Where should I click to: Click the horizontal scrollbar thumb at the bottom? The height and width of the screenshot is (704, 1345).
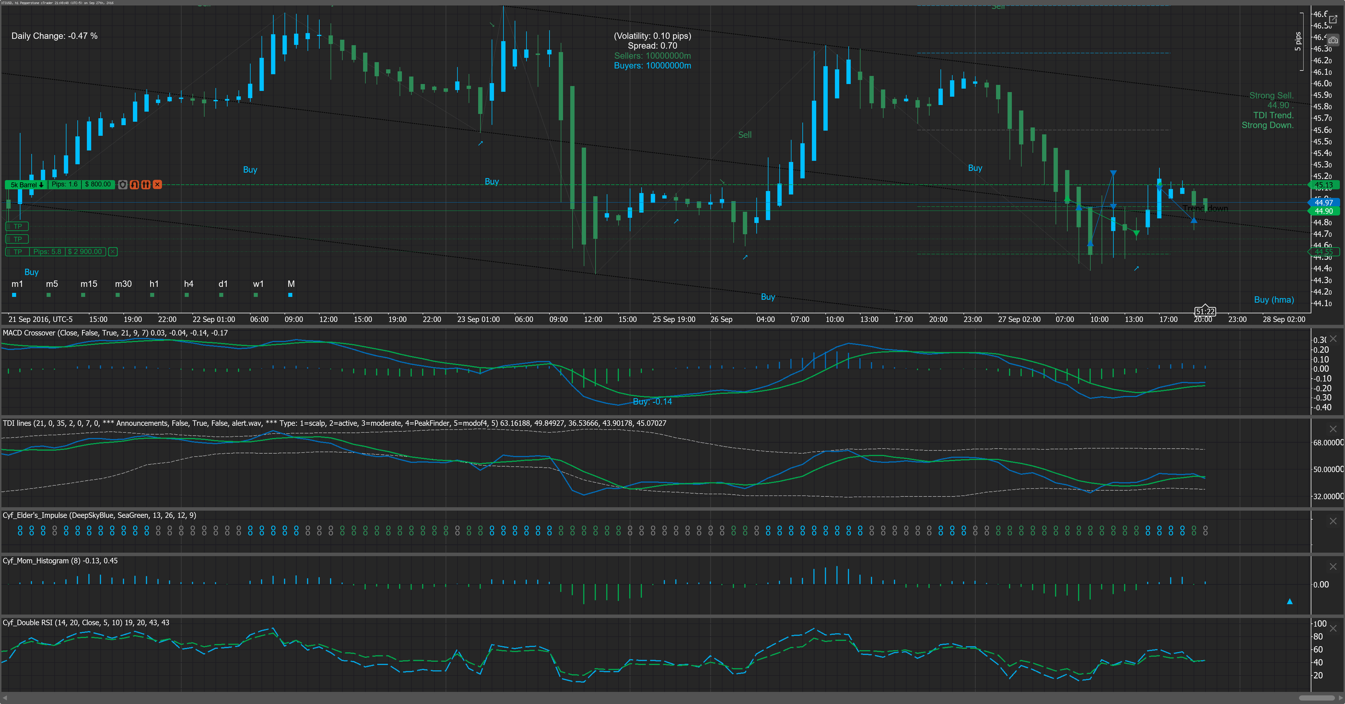(1317, 698)
